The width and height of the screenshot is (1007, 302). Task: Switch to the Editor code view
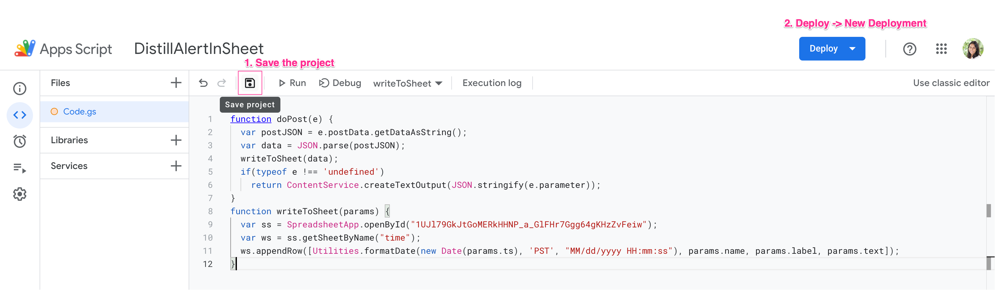click(x=19, y=115)
